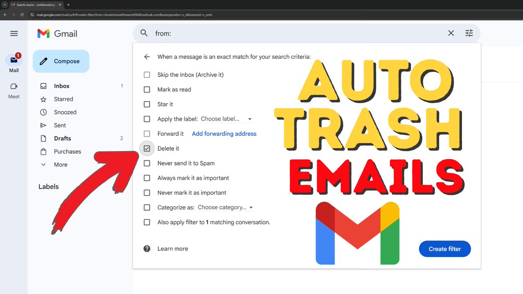The height and width of the screenshot is (294, 523).
Task: Click the site info icon in address bar
Action: coord(32,14)
